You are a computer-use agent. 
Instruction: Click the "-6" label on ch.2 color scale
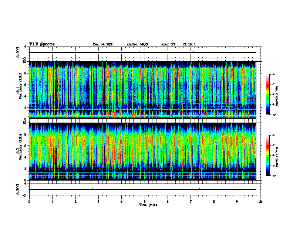(273, 136)
